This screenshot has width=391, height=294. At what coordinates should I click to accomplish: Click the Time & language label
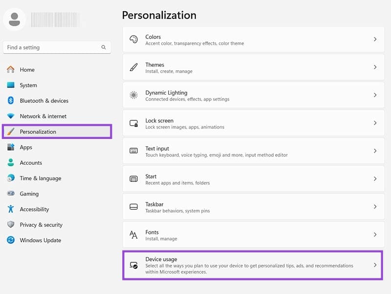click(41, 178)
